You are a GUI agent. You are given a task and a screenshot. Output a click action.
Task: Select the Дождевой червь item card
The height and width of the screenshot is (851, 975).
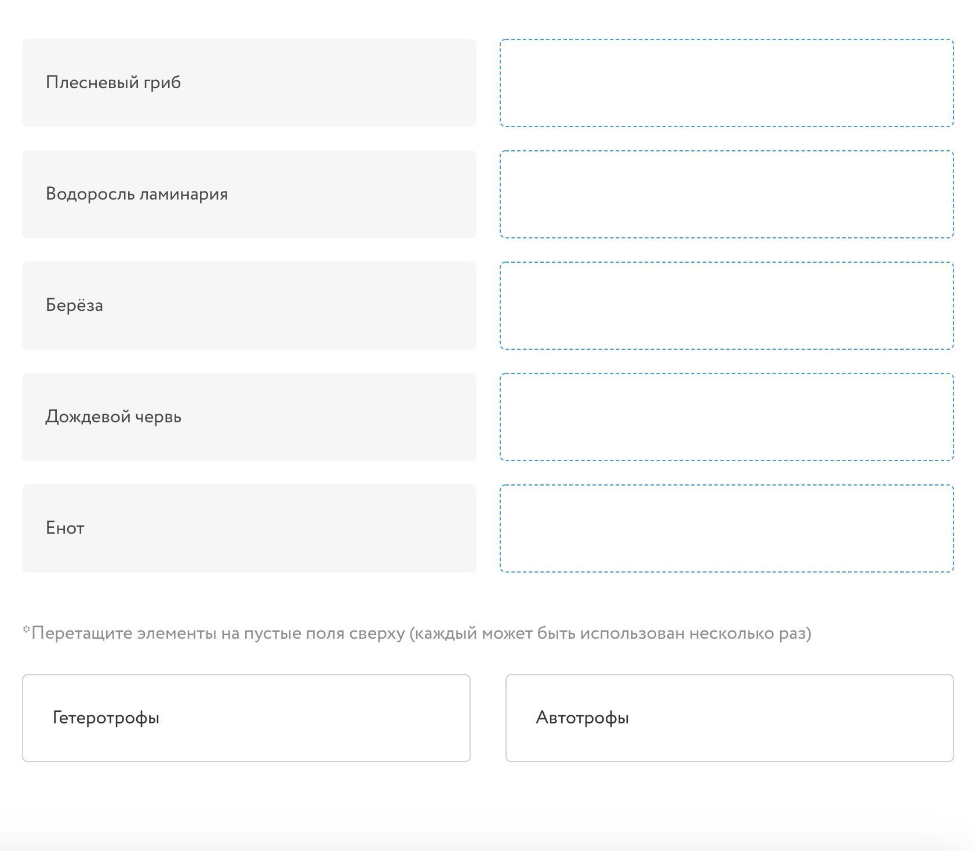click(249, 417)
